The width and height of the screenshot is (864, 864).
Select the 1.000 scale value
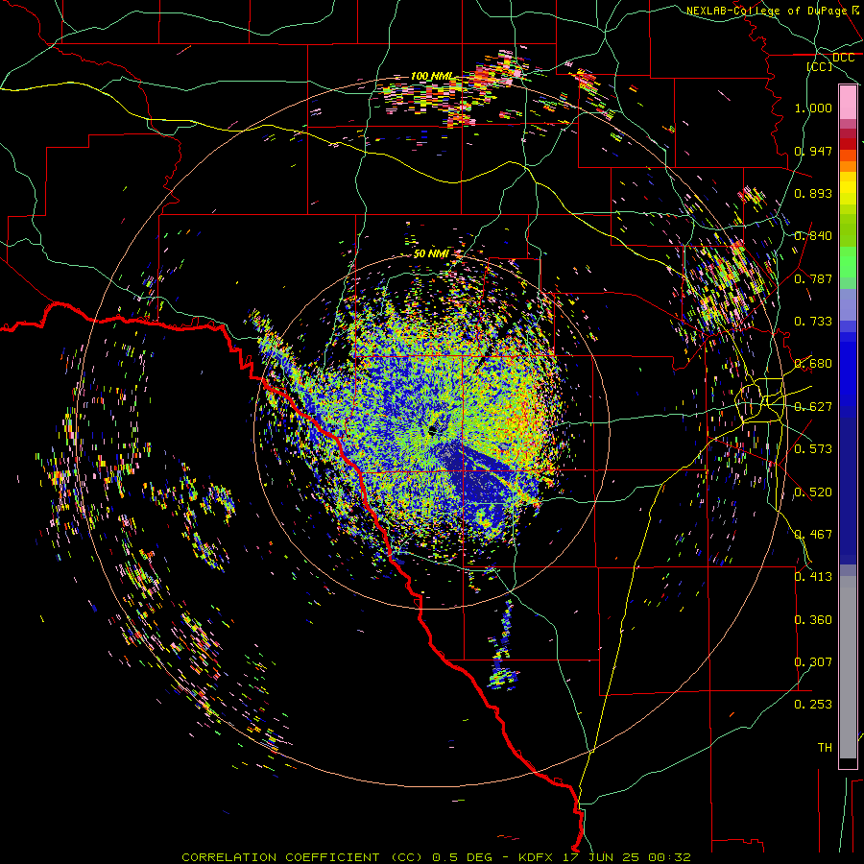pos(813,108)
